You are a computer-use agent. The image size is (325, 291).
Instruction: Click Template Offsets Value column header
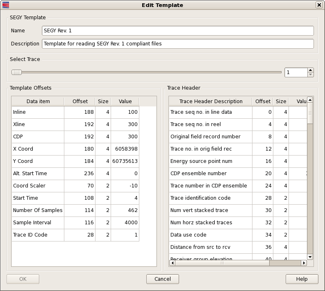click(x=125, y=101)
